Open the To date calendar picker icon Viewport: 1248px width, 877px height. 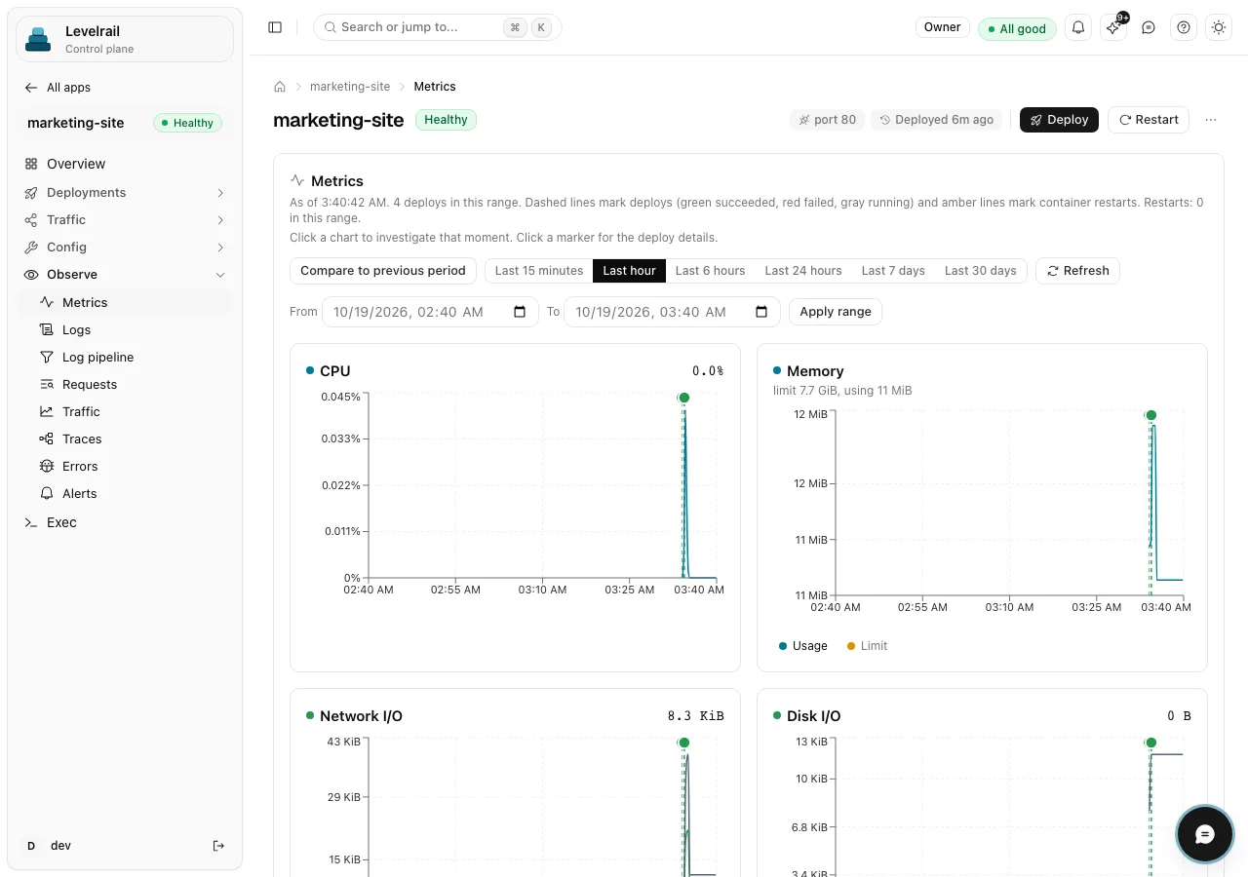tap(761, 312)
